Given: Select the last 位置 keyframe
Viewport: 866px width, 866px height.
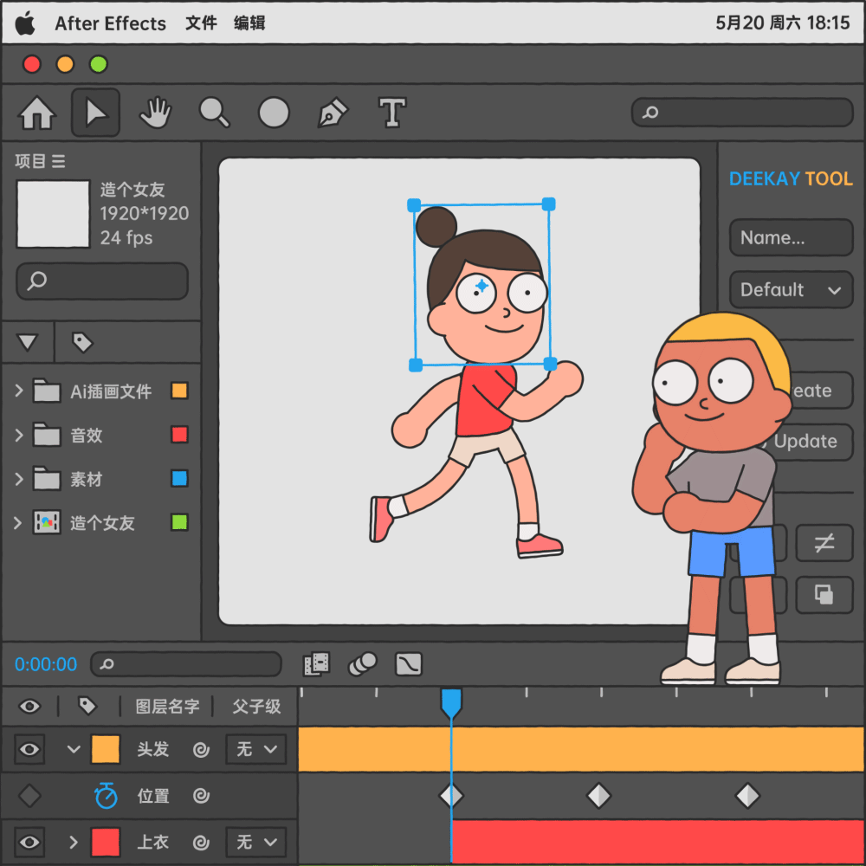Looking at the screenshot, I should [x=748, y=796].
